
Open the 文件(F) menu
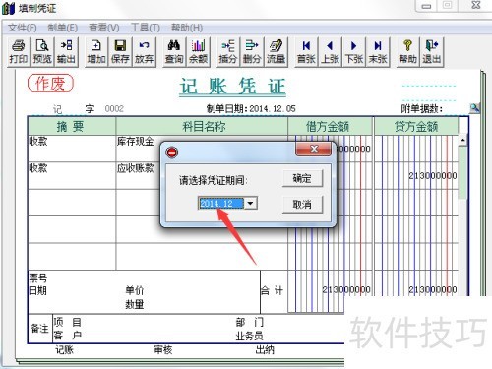click(23, 28)
